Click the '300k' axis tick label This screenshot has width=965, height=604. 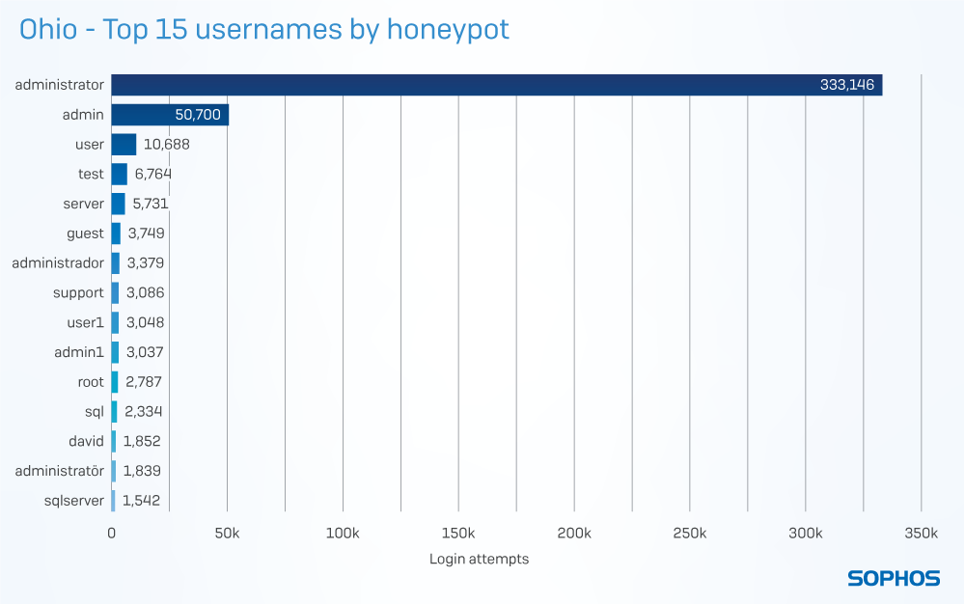tap(805, 534)
